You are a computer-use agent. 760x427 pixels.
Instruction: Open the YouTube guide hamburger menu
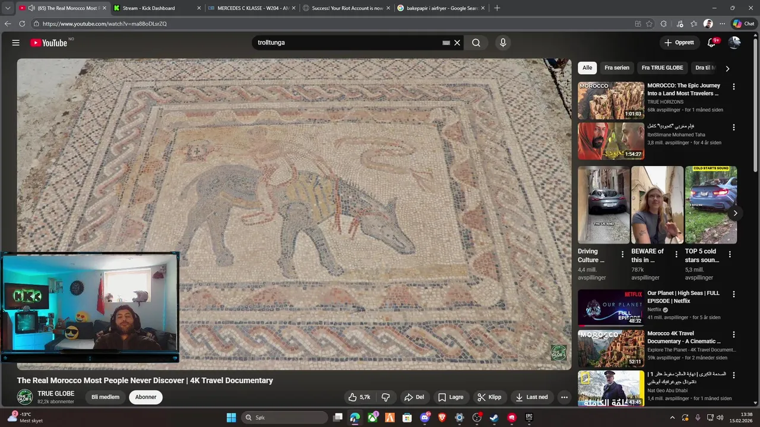coord(16,43)
